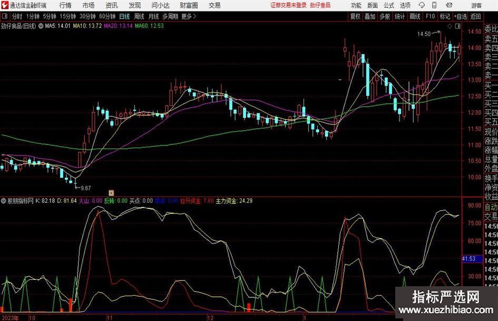Add stock via +自选 button
Screen dimensions: 498x321
coord(461,16)
